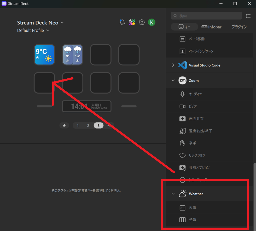Open the colorful Marketplace icon

pyautogui.click(x=132, y=22)
